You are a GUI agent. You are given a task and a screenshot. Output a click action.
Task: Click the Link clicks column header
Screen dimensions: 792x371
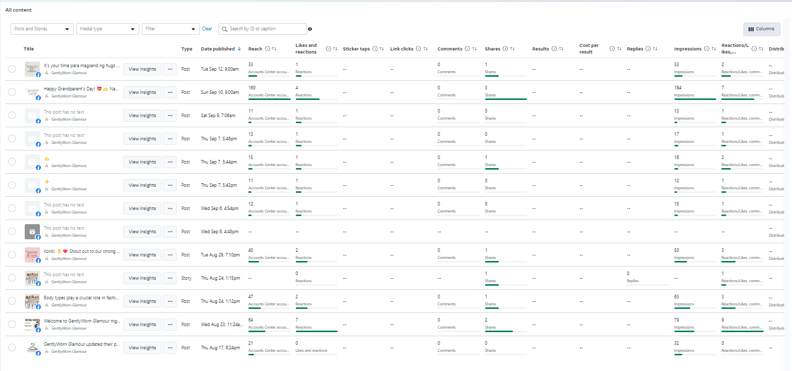point(402,49)
